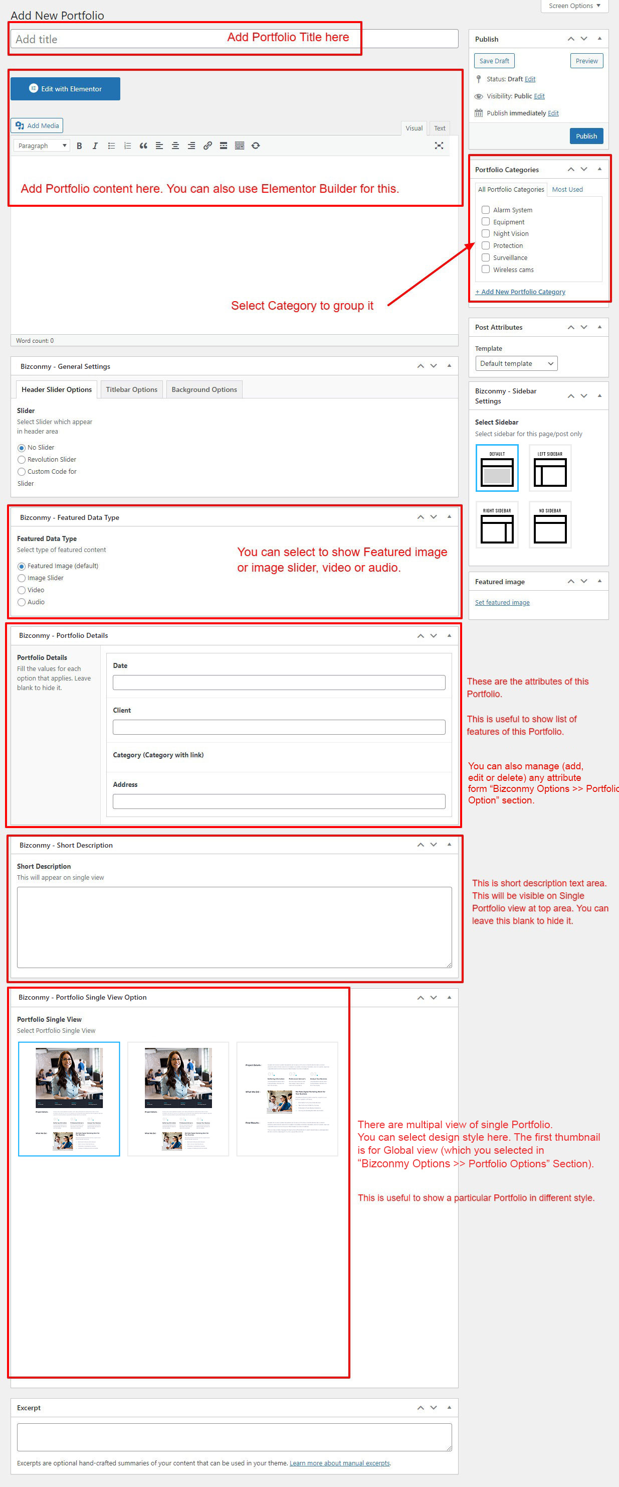Open the Paragraph format dropdown
The height and width of the screenshot is (1487, 619).
coord(42,146)
